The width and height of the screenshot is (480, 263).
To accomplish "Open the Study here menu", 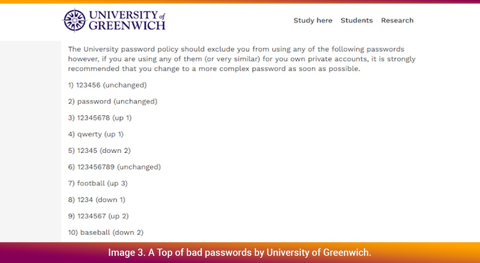I will [x=313, y=20].
